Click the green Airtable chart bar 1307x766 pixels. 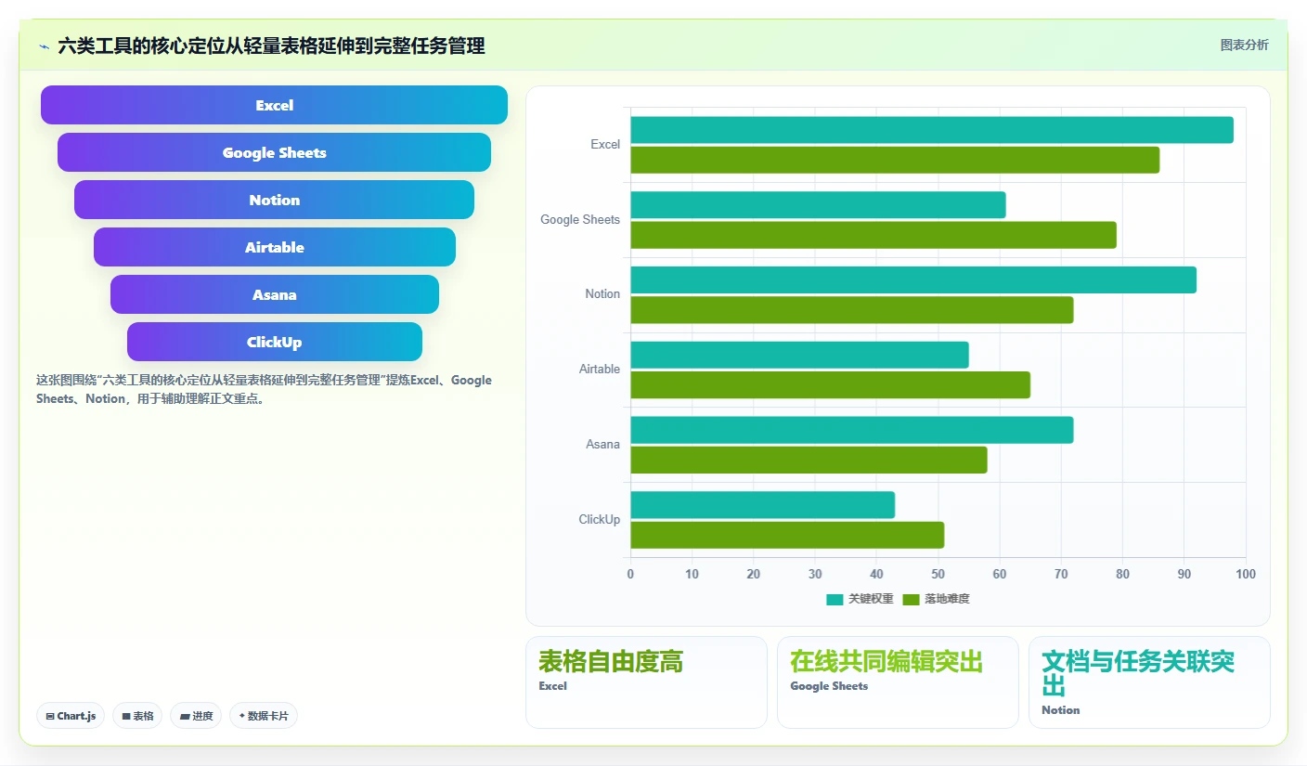click(831, 384)
